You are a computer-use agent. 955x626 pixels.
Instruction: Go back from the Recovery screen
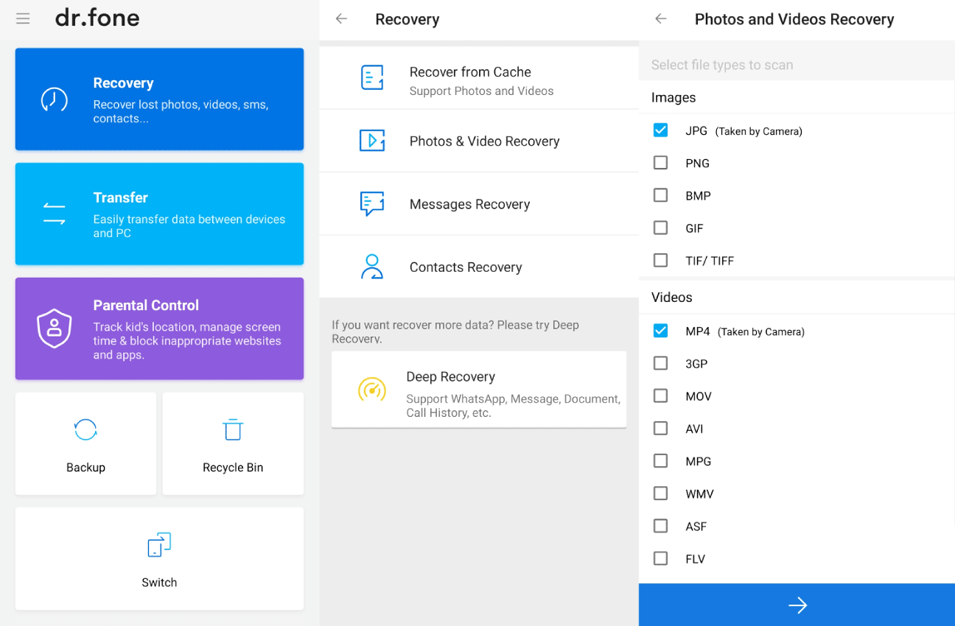(341, 19)
